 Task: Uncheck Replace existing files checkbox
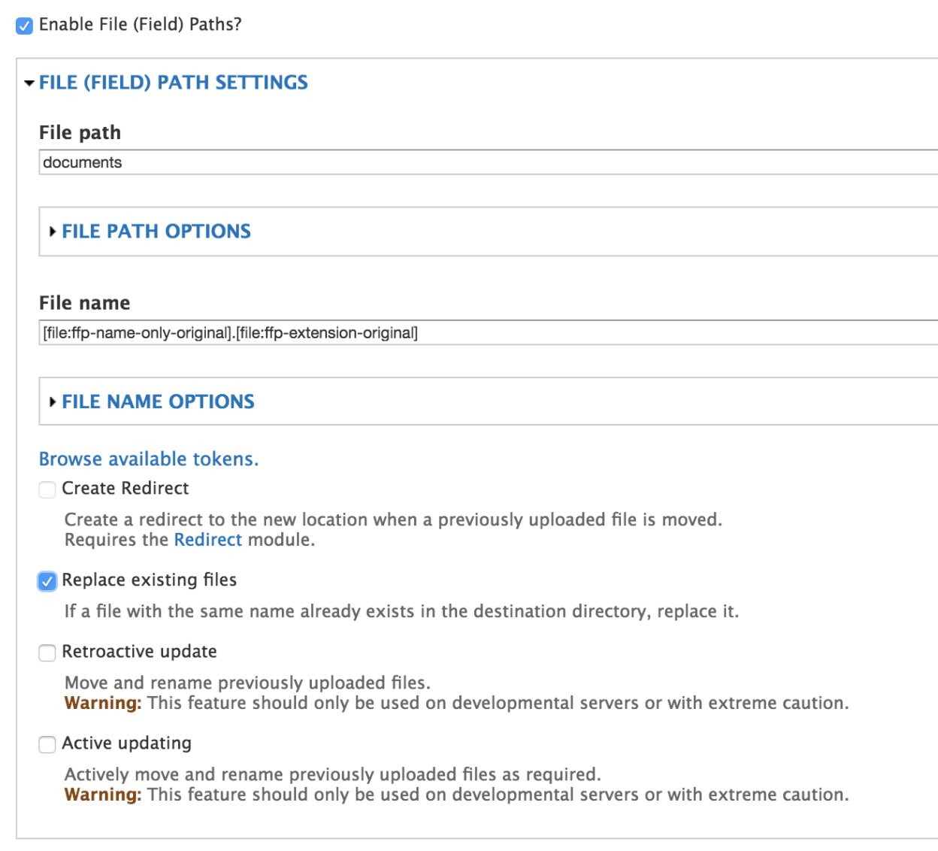(47, 581)
